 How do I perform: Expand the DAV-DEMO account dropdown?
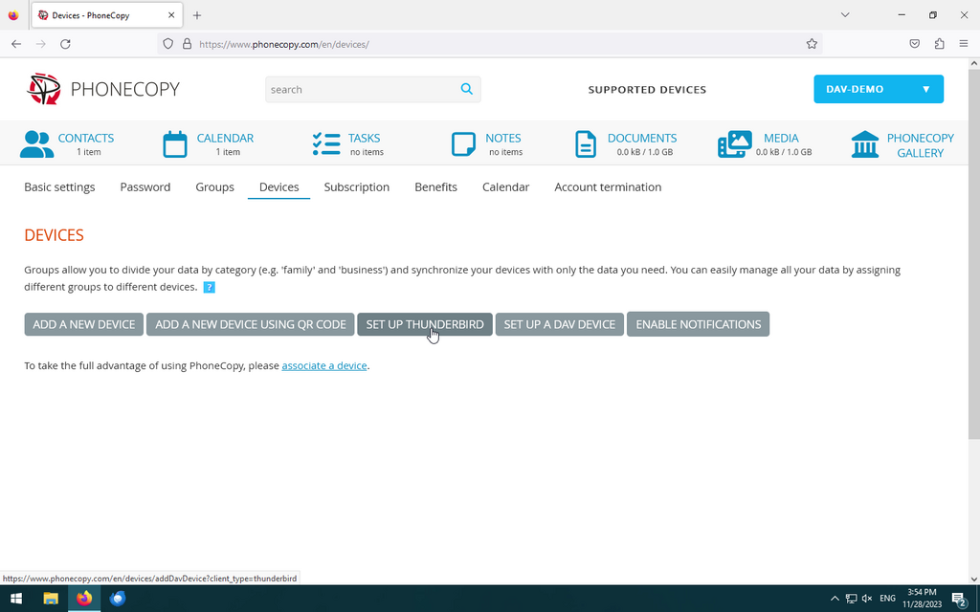coord(878,89)
